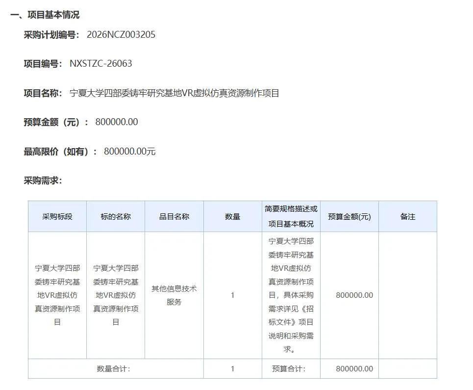The width and height of the screenshot is (473, 390).
Task: Click the 备注 column header
Action: [408, 216]
